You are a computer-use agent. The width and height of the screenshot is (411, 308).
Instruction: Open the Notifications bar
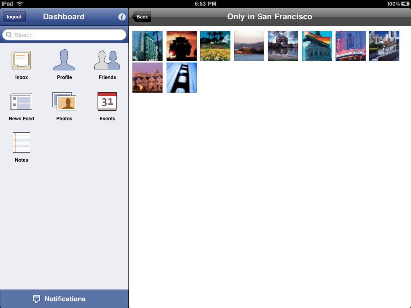point(64,299)
